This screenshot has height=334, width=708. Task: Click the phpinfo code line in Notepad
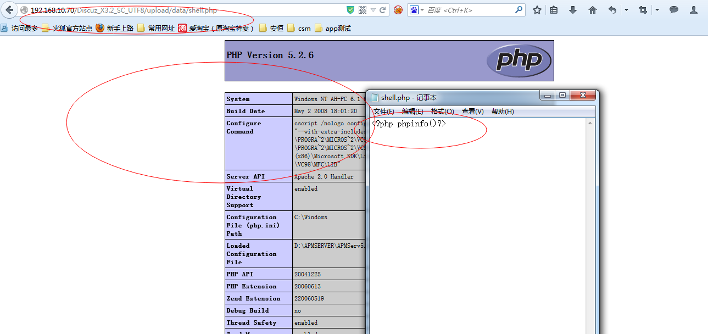click(x=409, y=124)
